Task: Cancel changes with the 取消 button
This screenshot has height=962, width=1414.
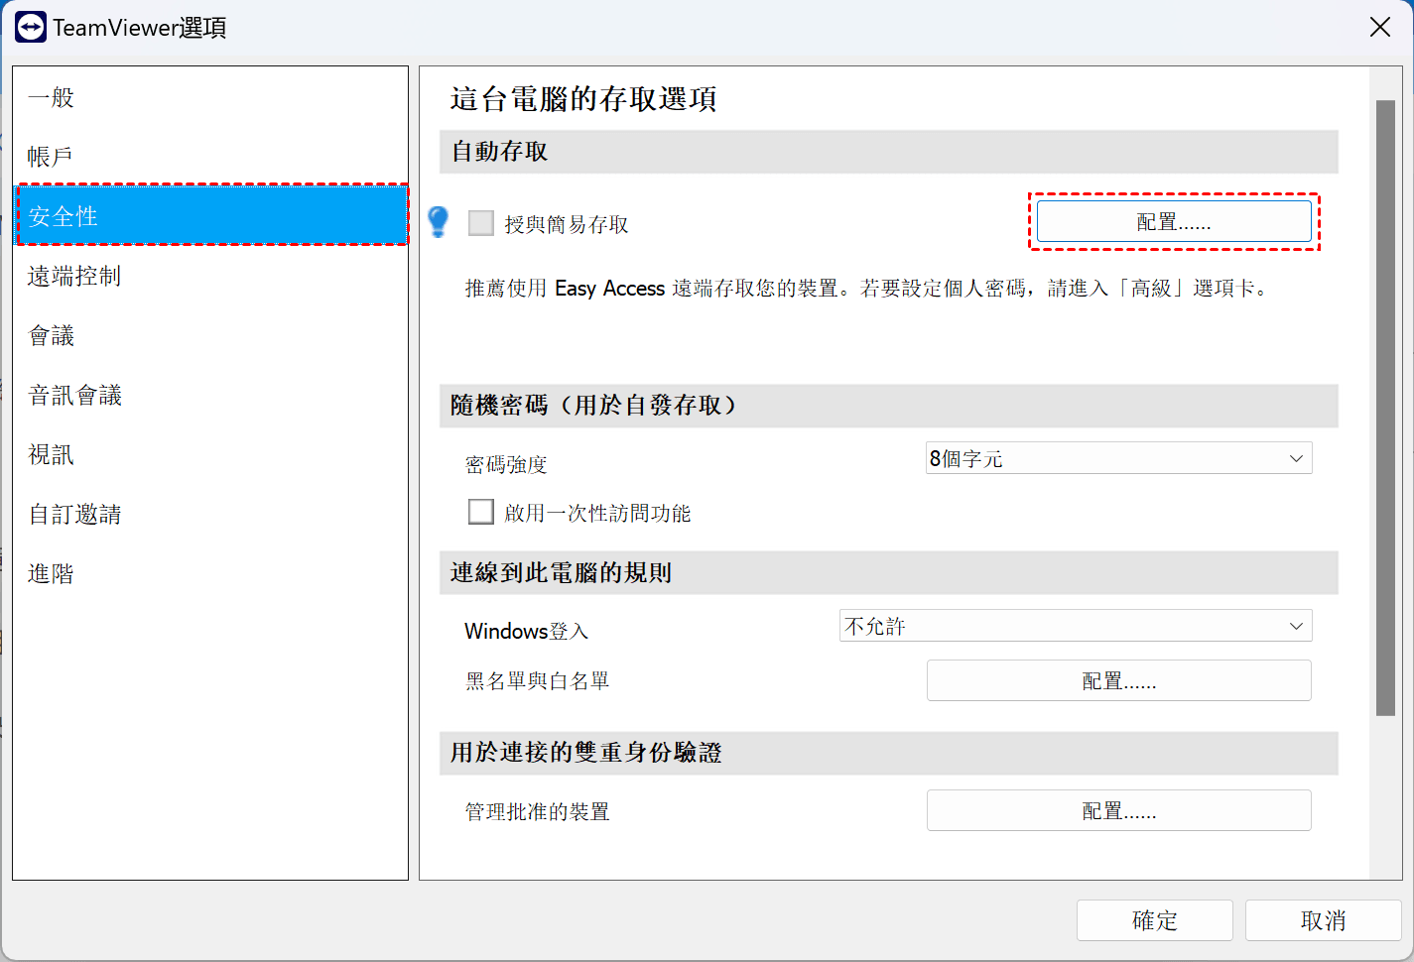Action: [x=1323, y=920]
